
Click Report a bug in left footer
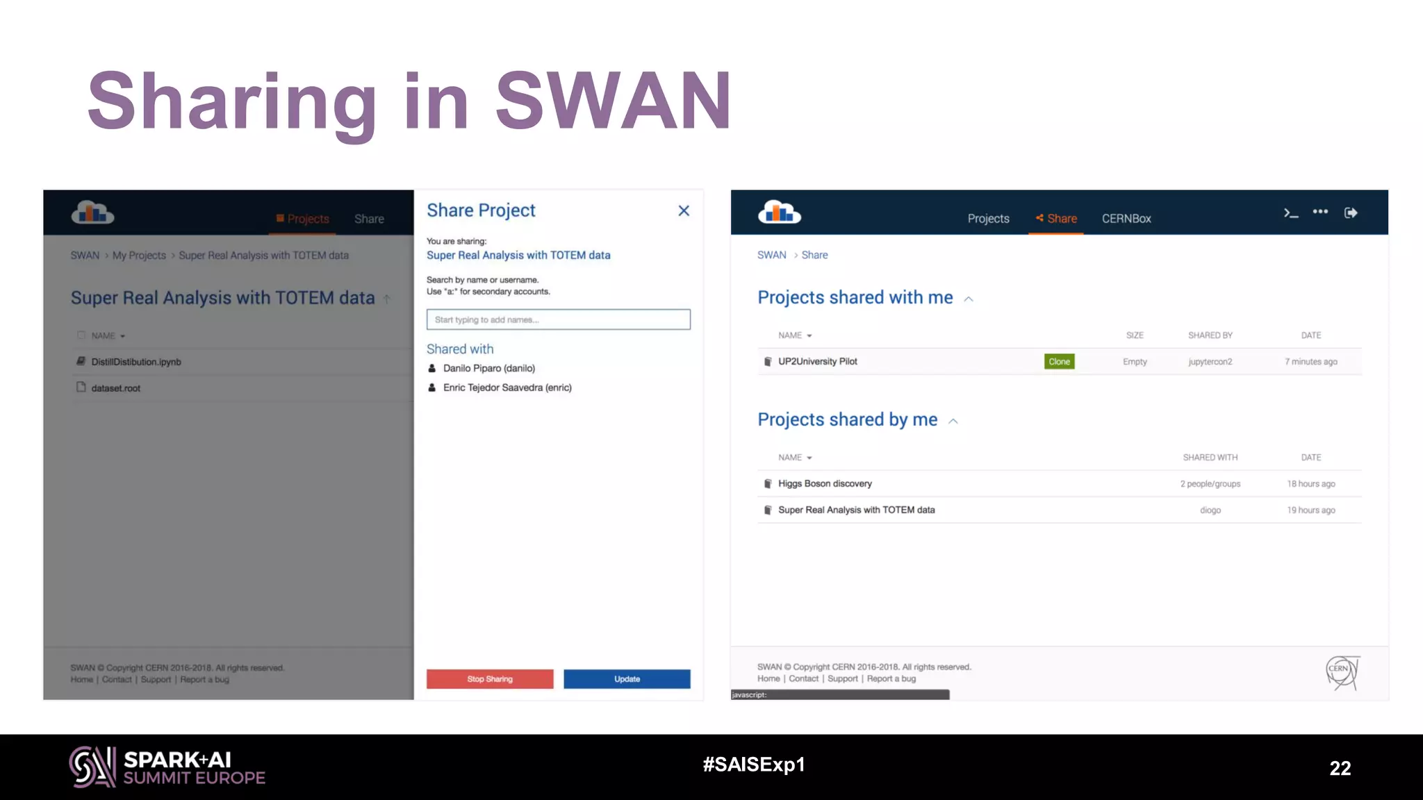coord(204,679)
